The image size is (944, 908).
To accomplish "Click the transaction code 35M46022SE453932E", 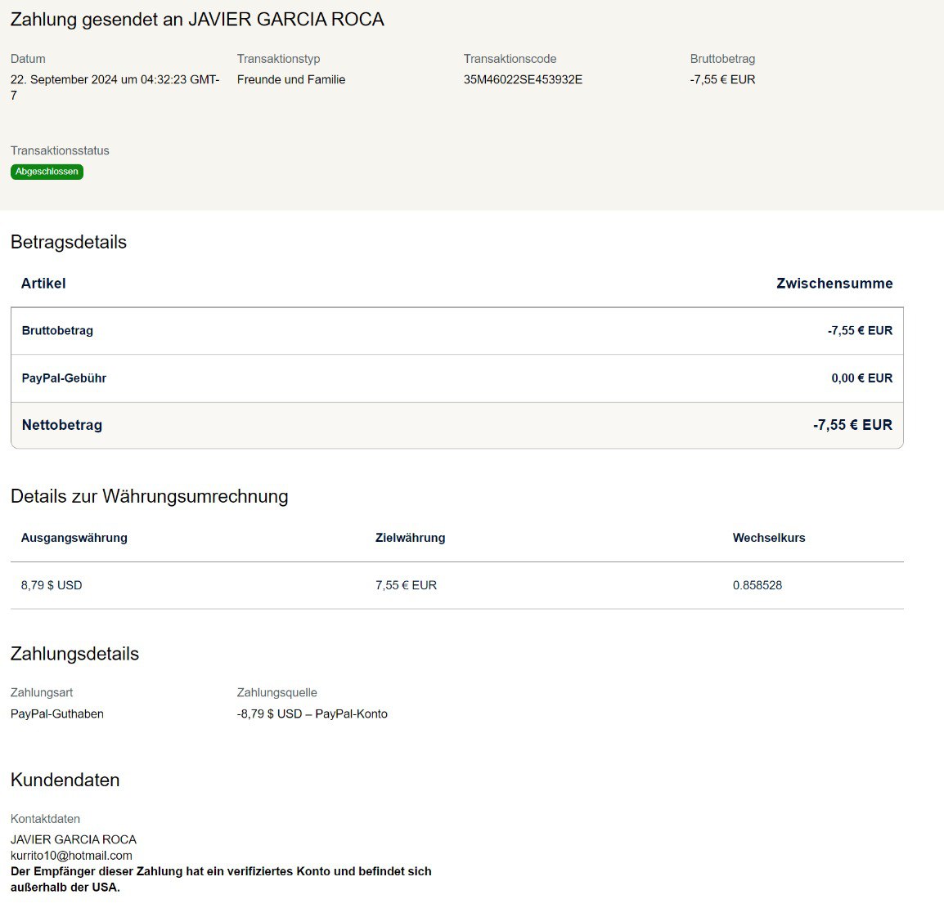I will (523, 79).
